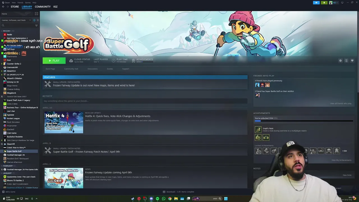This screenshot has width=359, height=202.
Task: Select Rocket League in the library
Action: pyautogui.click(x=13, y=118)
